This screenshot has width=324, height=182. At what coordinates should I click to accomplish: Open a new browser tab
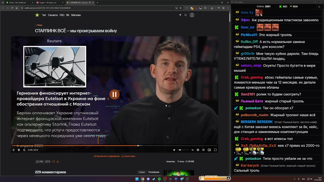point(97,3)
